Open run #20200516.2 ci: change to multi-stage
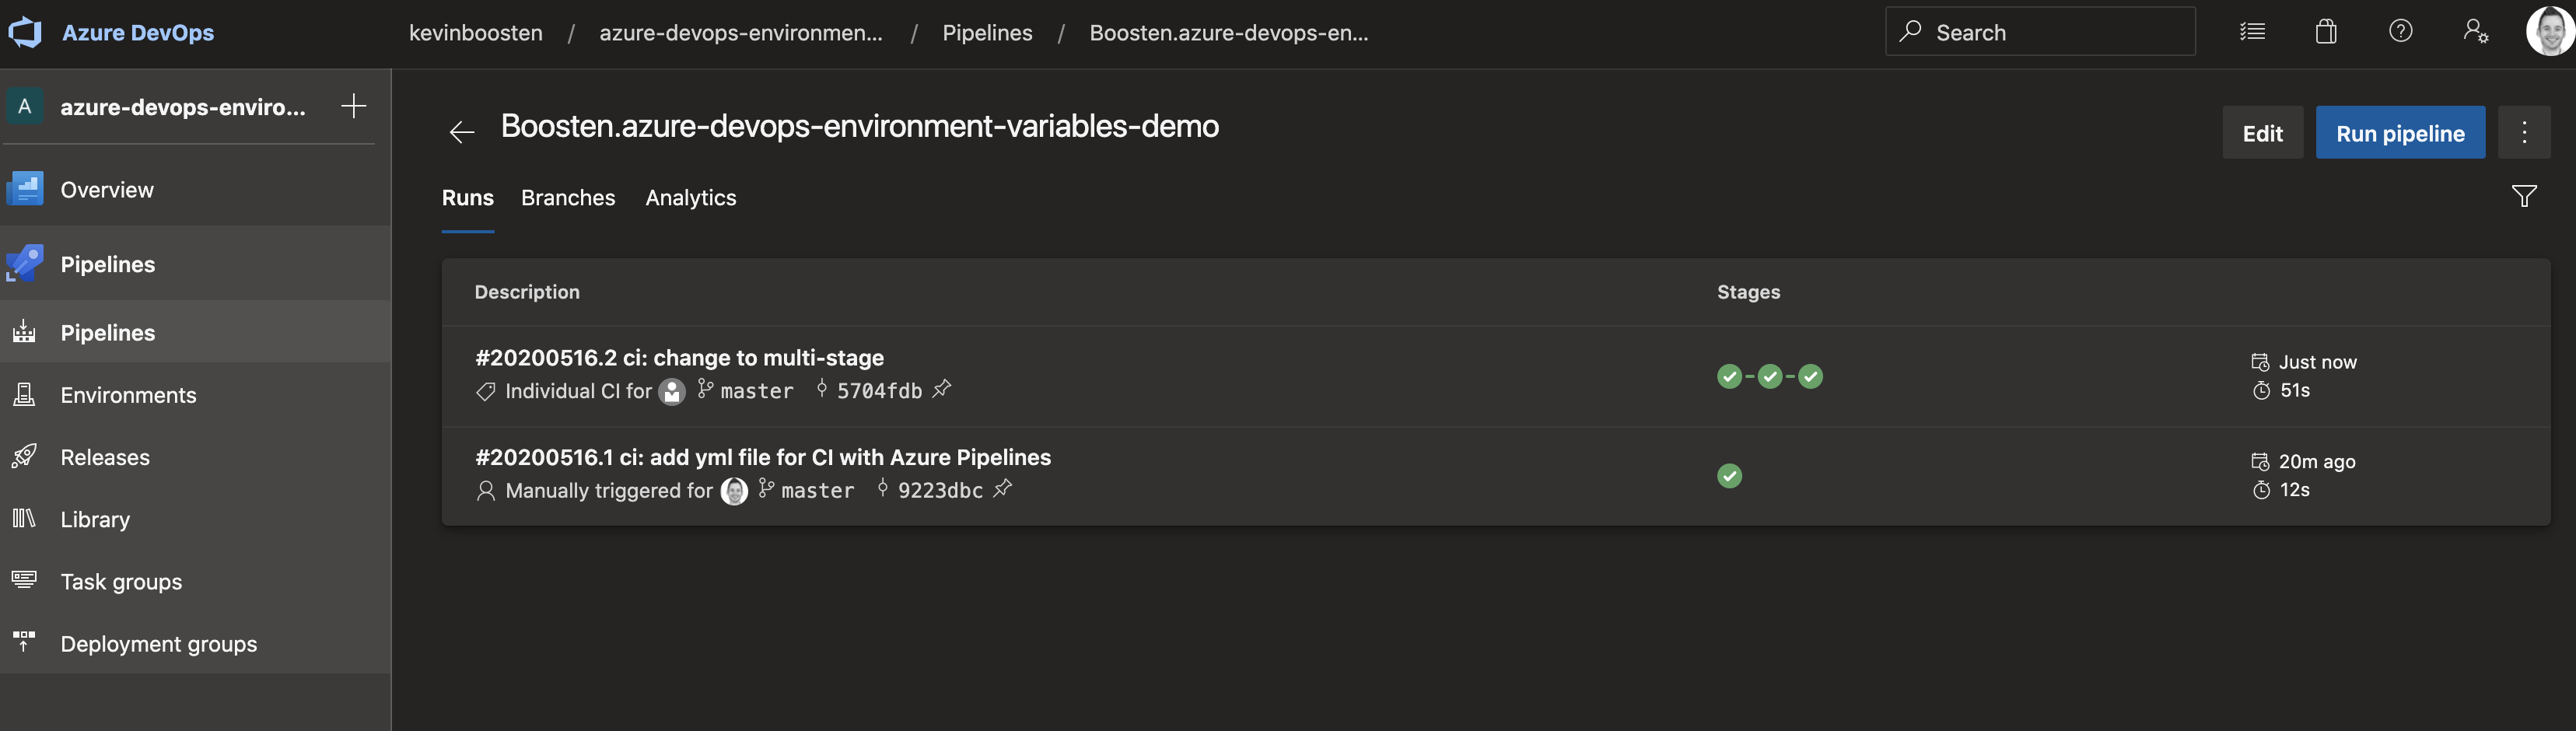2576x731 pixels. coord(679,358)
